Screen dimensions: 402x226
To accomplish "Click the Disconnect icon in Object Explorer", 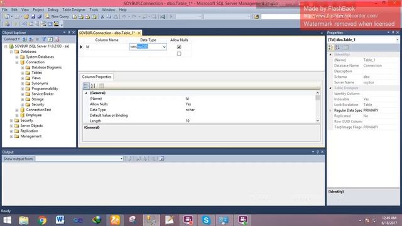I will 31,39.
